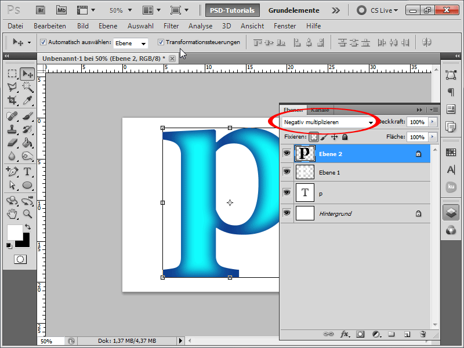464x348 pixels.
Task: Select the Paint Bucket tool
Action: pos(27,143)
